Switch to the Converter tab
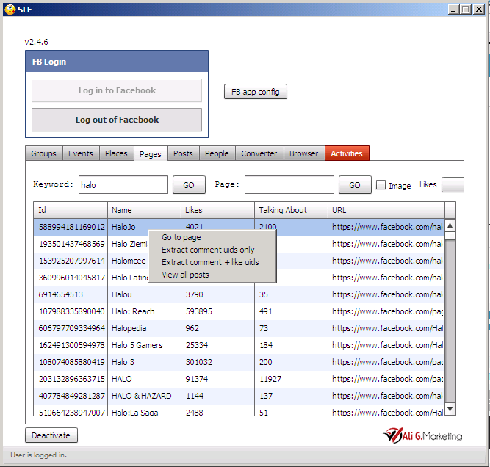Viewport: 490px width, 467px height. pyautogui.click(x=259, y=153)
